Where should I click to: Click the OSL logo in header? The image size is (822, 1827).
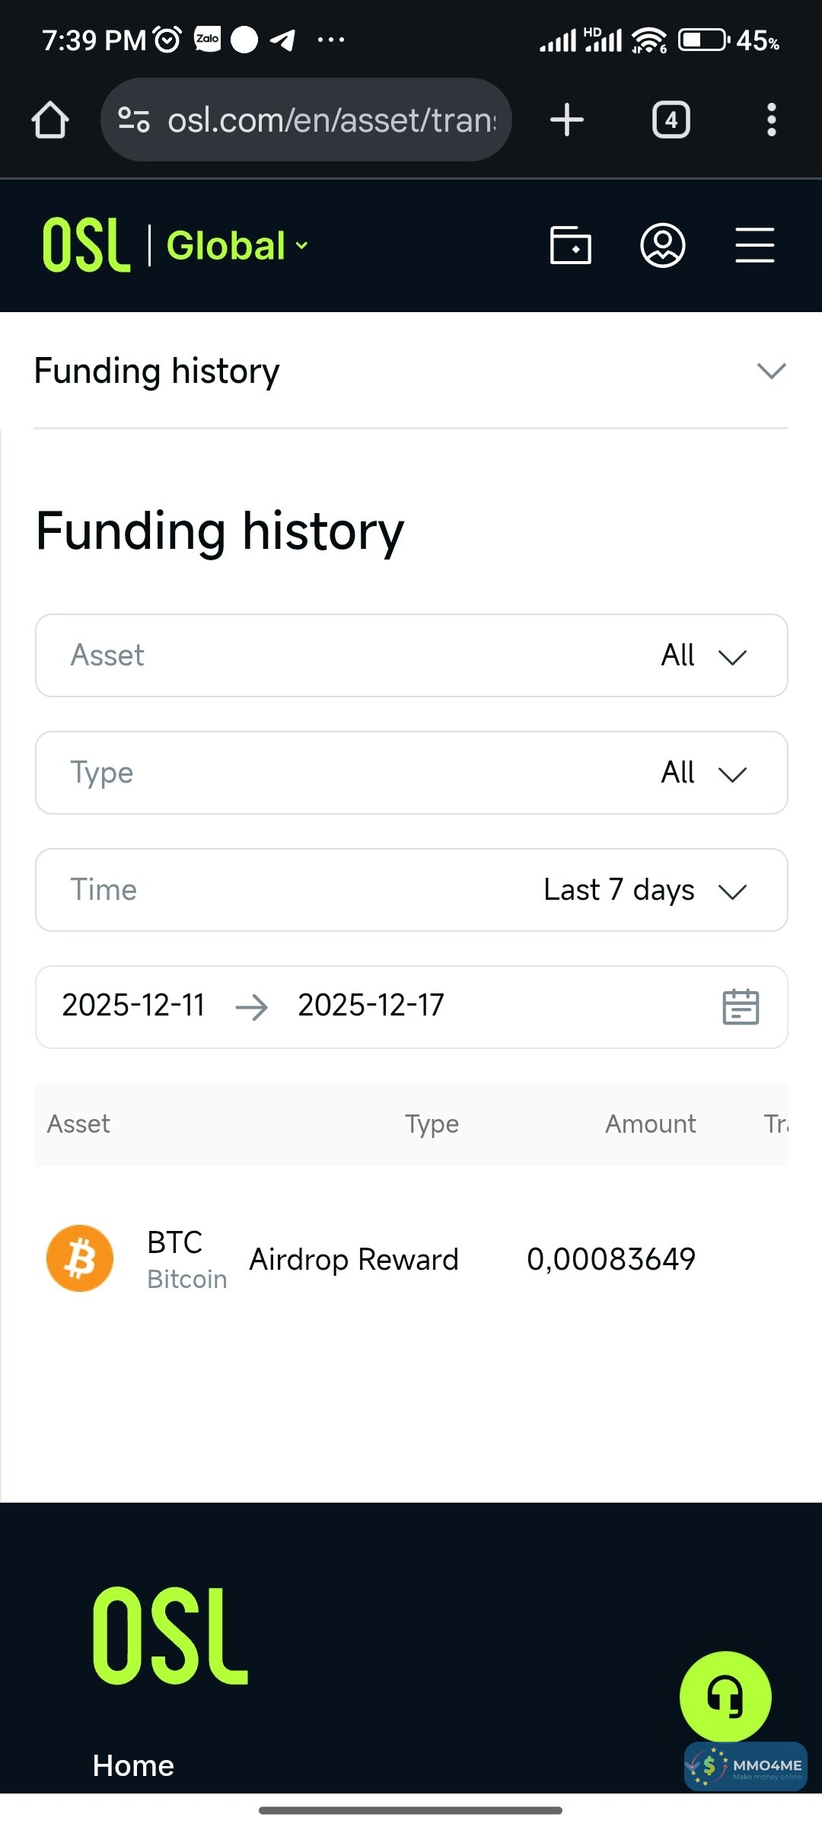tap(86, 245)
